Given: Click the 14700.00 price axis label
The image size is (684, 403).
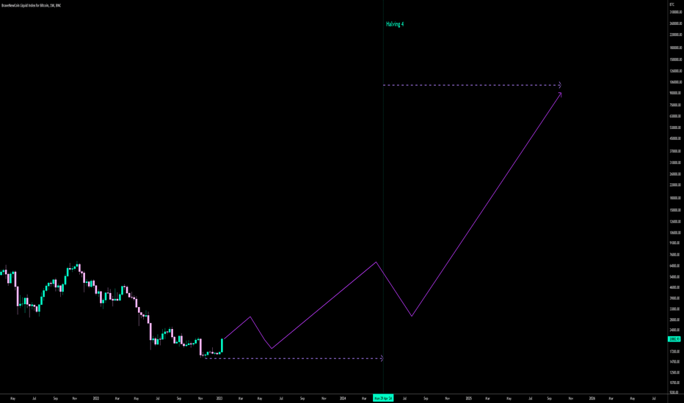Looking at the screenshot, I should click(x=675, y=362).
